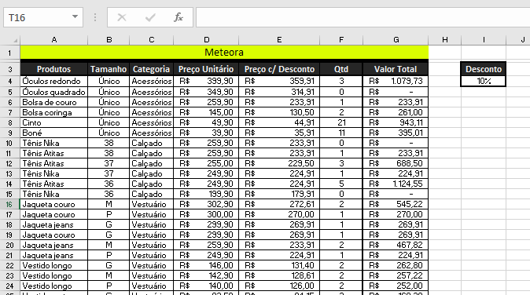Select the Óculos redondo cell
Screen dimensions: 530x295
pyautogui.click(x=53, y=82)
